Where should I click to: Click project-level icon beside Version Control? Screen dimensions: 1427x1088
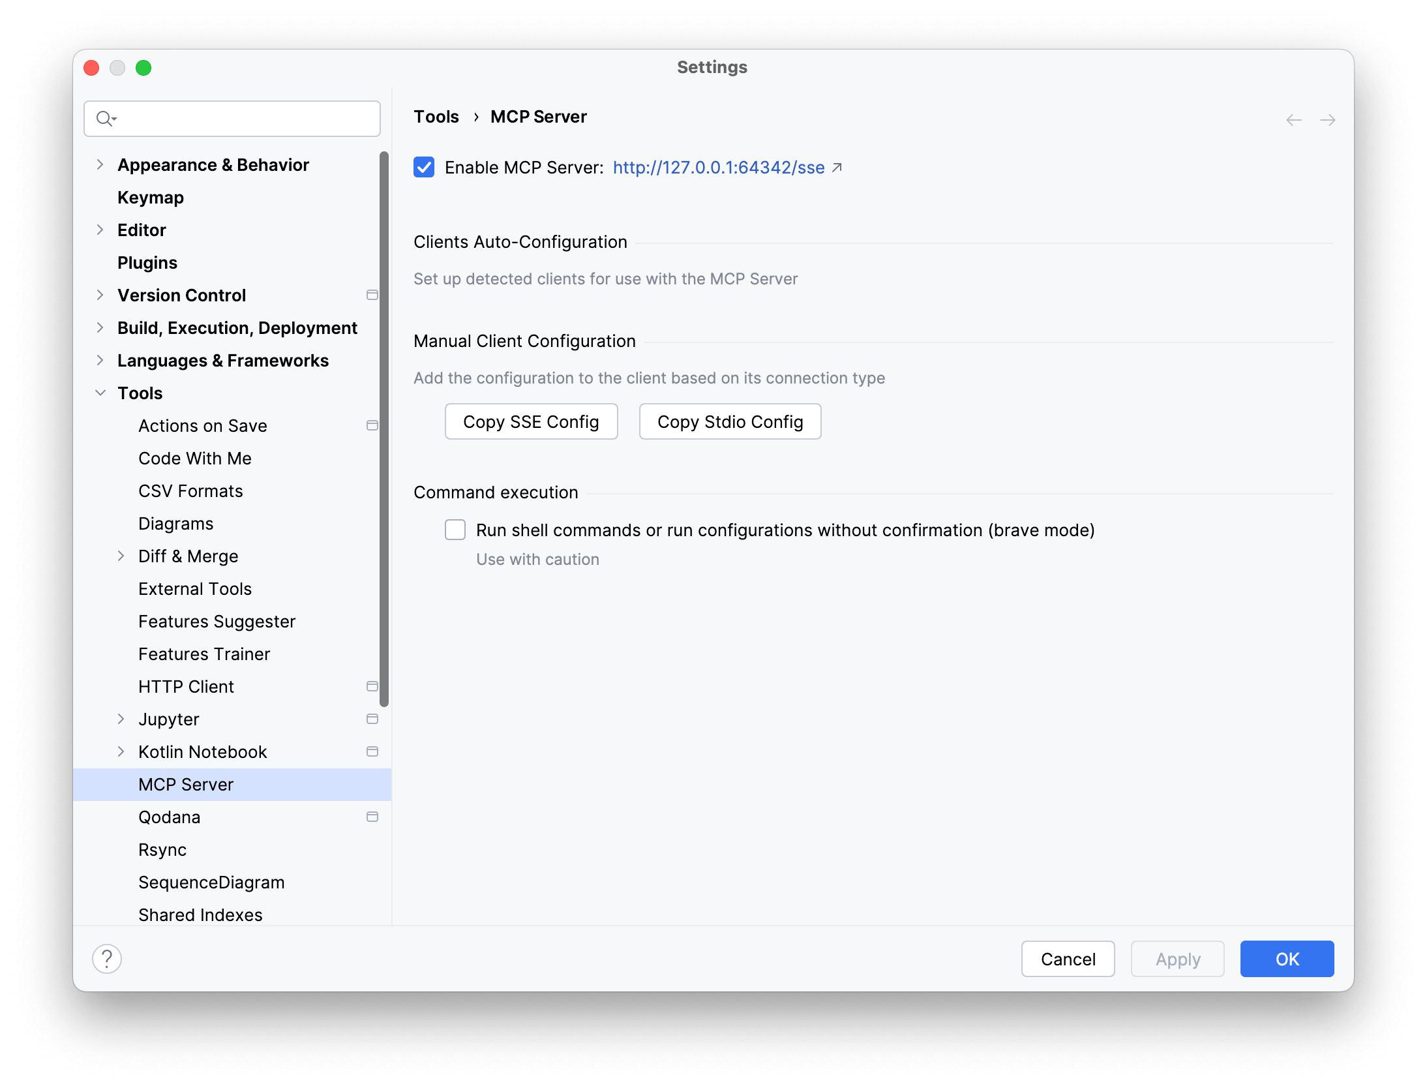pos(372,295)
